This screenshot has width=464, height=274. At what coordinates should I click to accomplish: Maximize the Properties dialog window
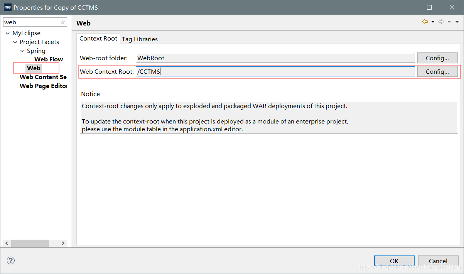[429, 7]
